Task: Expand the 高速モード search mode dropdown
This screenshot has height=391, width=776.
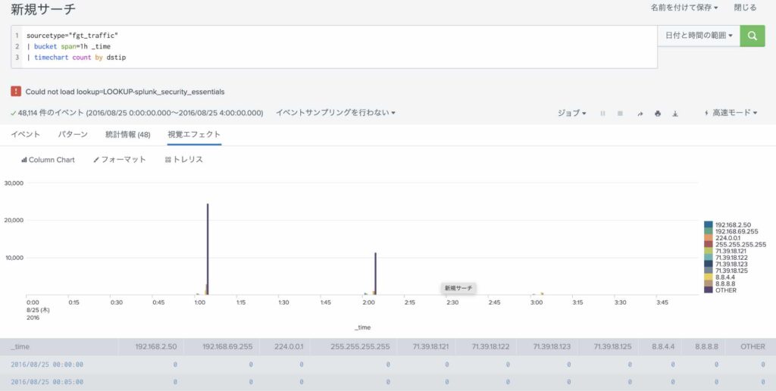Action: (730, 113)
